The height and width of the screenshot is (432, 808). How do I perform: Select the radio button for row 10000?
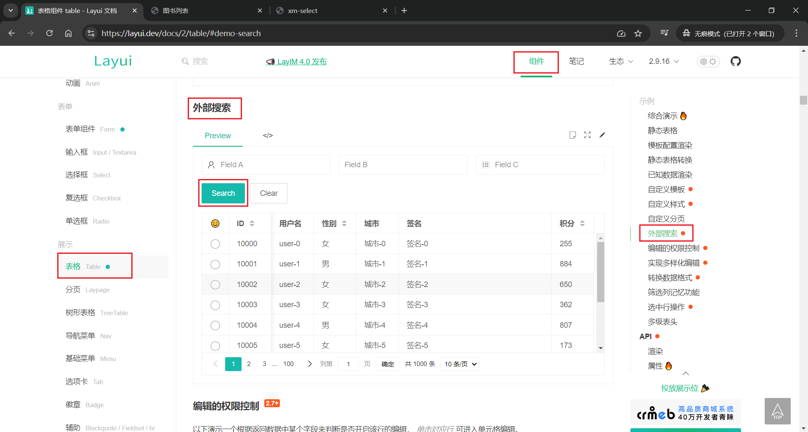coord(215,244)
